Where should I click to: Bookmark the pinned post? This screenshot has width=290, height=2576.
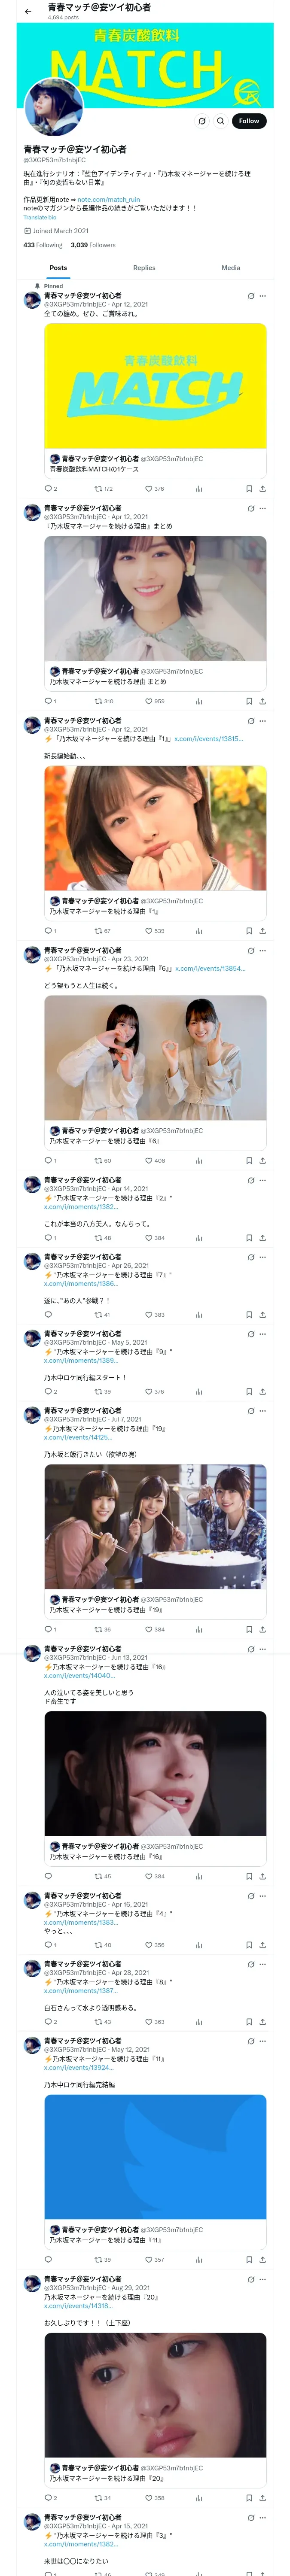(x=249, y=489)
